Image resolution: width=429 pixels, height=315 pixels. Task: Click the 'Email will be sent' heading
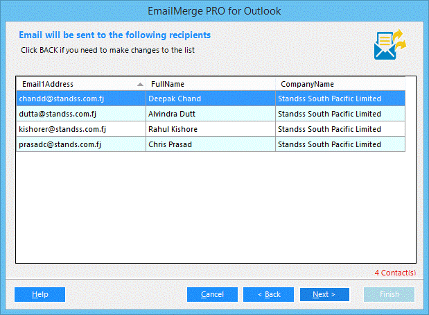114,35
